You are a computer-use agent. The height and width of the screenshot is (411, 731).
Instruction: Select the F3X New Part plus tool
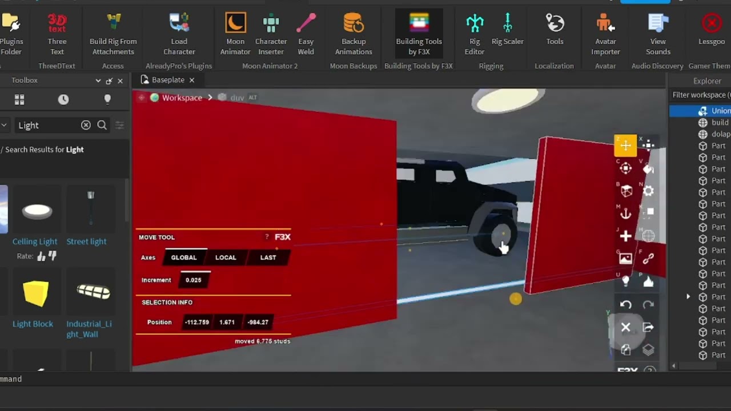[625, 236]
